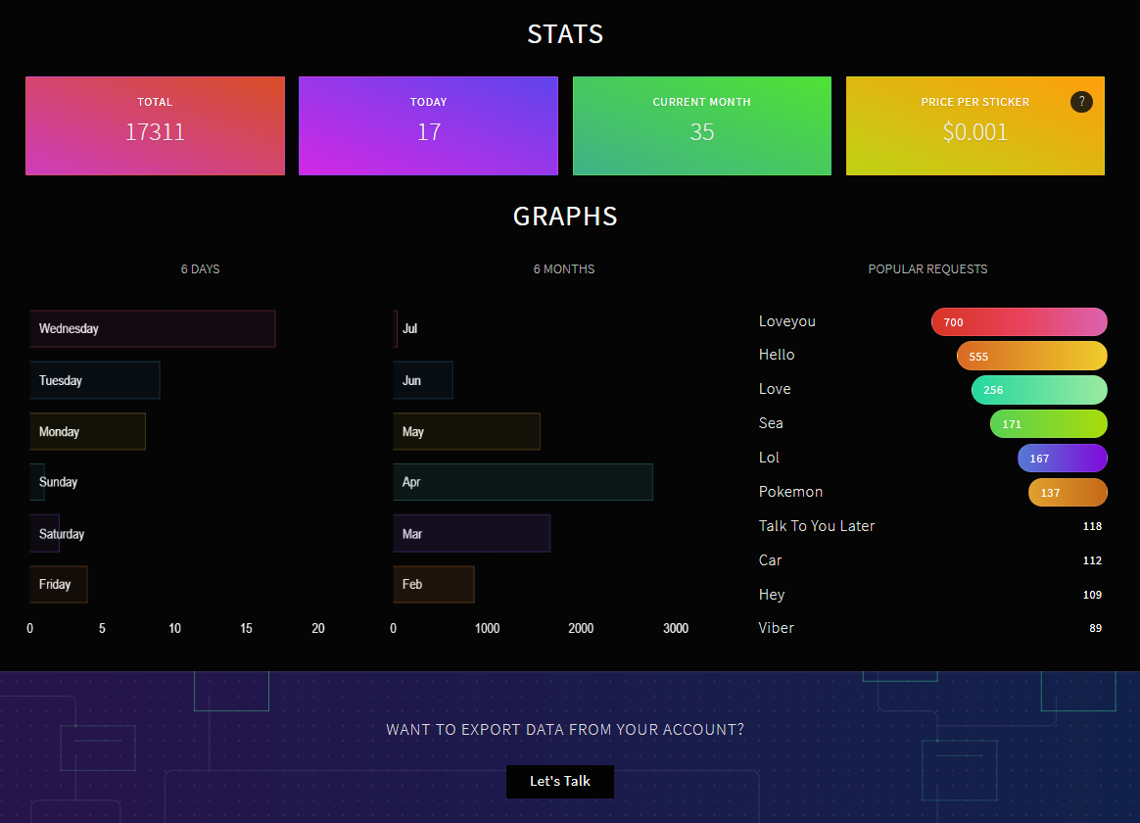The image size is (1140, 823).
Task: Select the Hello 555 request bar
Action: pos(1031,357)
